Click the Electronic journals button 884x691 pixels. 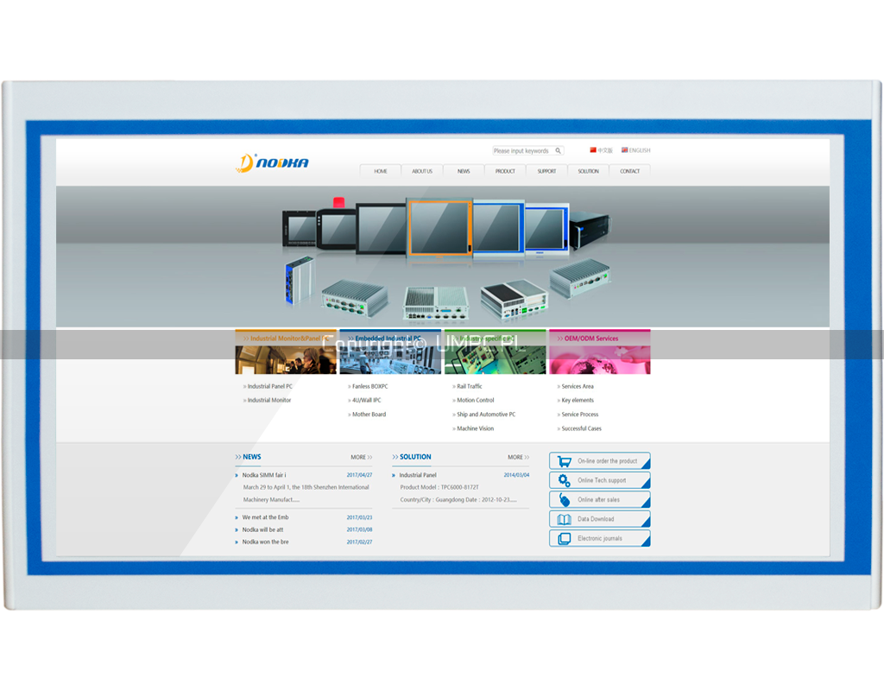(600, 539)
